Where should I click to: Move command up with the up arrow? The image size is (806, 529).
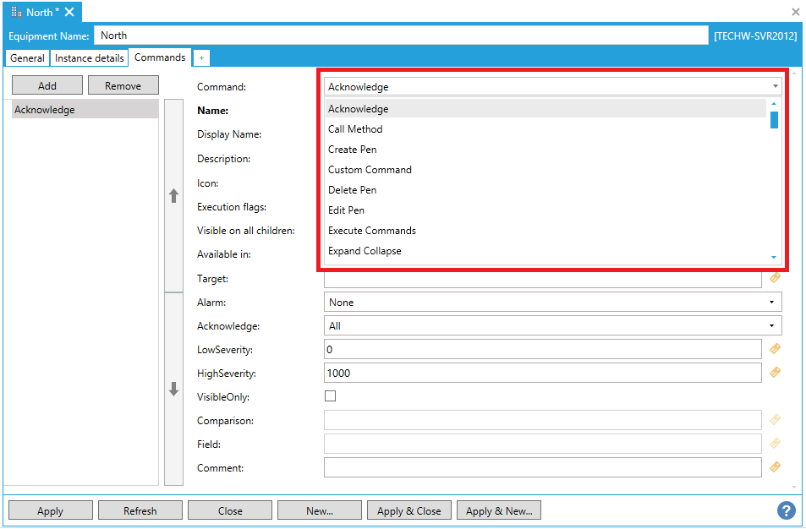tap(173, 195)
